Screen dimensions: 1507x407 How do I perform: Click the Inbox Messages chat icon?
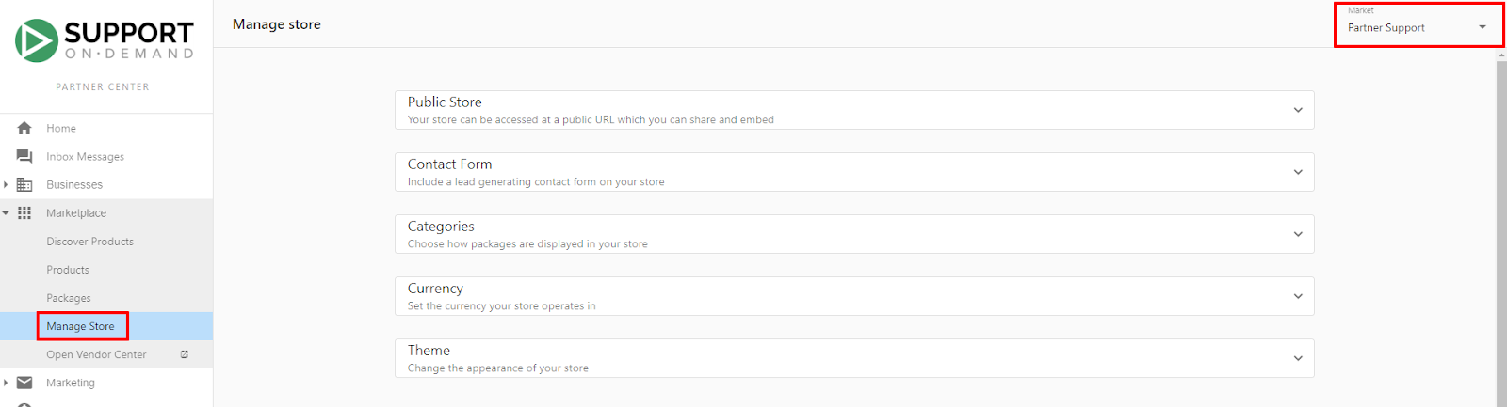pos(24,156)
